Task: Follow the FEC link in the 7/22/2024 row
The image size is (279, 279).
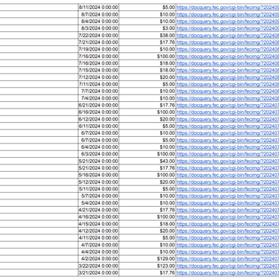Action: point(228,35)
